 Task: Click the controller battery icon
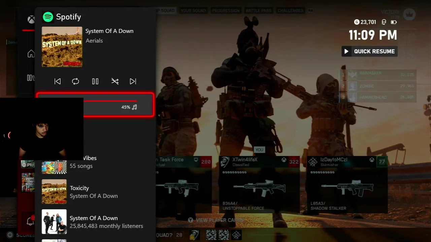coord(394,22)
